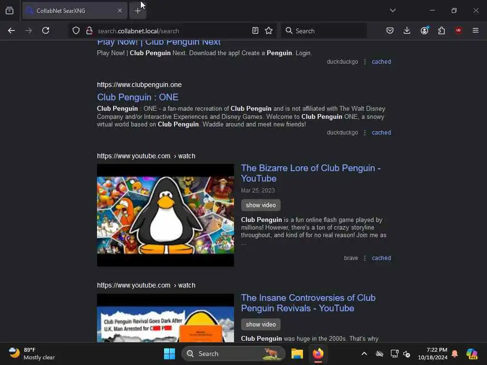Open cached copy of Club Penguin ONE result

pyautogui.click(x=381, y=133)
